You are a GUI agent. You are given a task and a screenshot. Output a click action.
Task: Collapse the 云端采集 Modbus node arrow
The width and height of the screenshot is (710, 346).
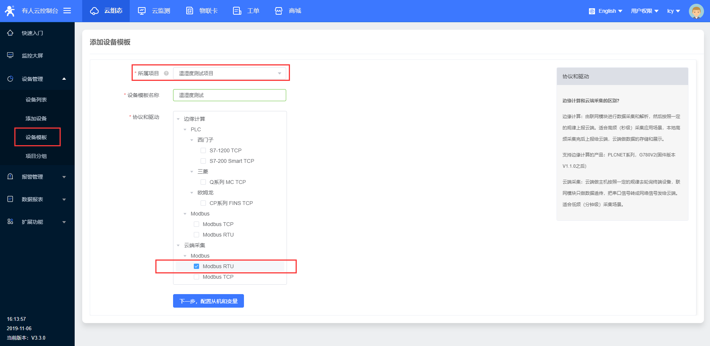[x=185, y=256]
